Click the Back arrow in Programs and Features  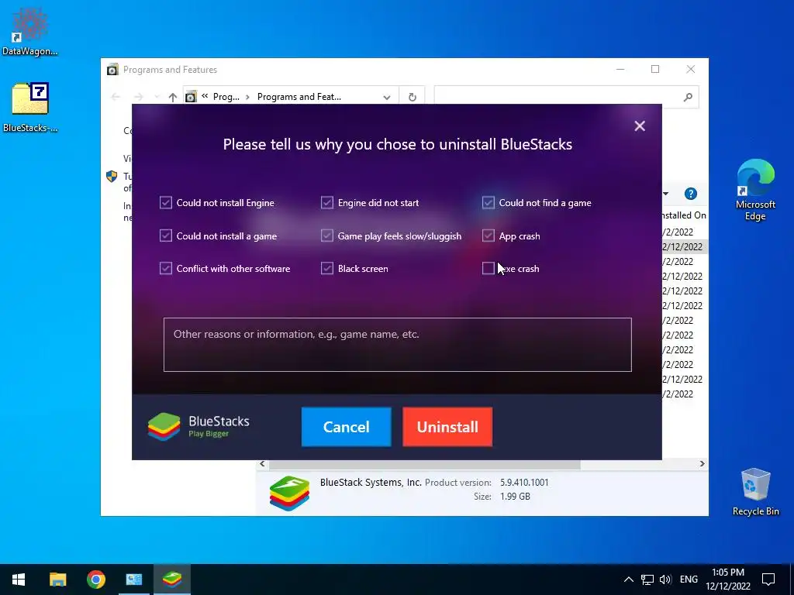(x=116, y=97)
